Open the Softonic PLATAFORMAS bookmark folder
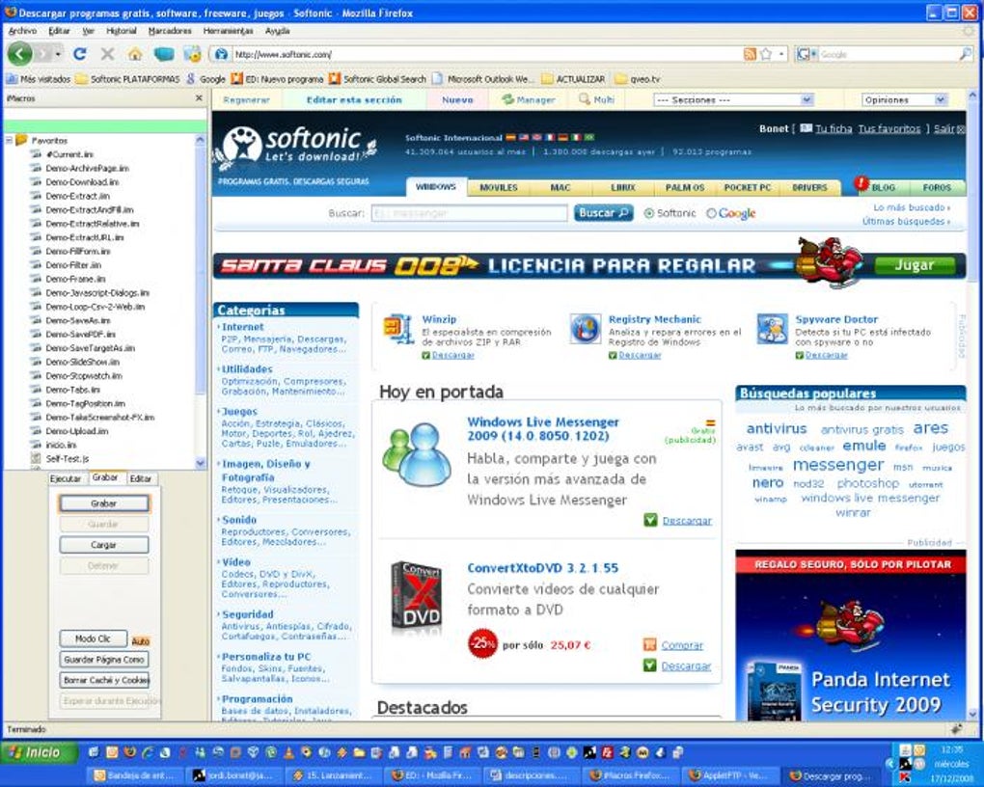Image resolution: width=984 pixels, height=787 pixels. 127,79
